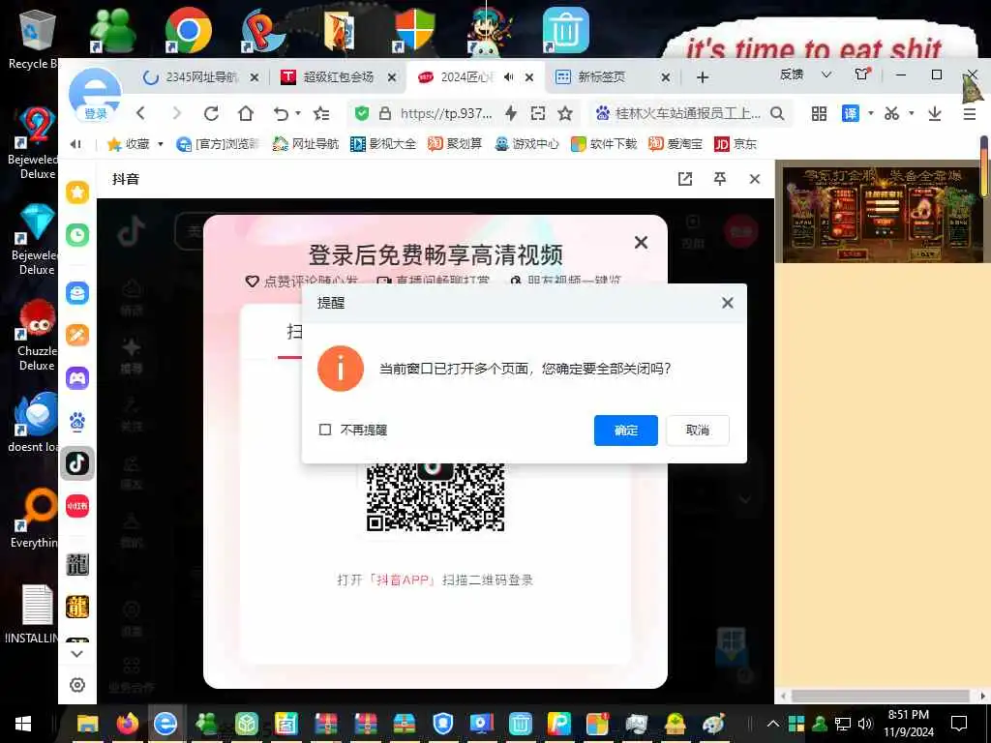Click the magnifier search icon

(777, 114)
